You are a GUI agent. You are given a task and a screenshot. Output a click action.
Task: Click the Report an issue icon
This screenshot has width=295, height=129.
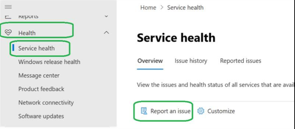point(144,111)
